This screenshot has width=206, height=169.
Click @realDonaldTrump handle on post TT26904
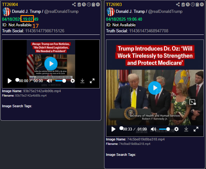61,12
